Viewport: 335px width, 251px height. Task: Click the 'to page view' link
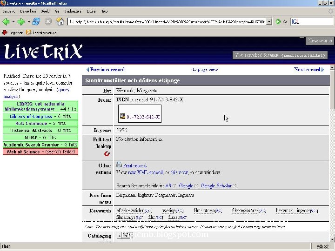pyautogui.click(x=205, y=70)
